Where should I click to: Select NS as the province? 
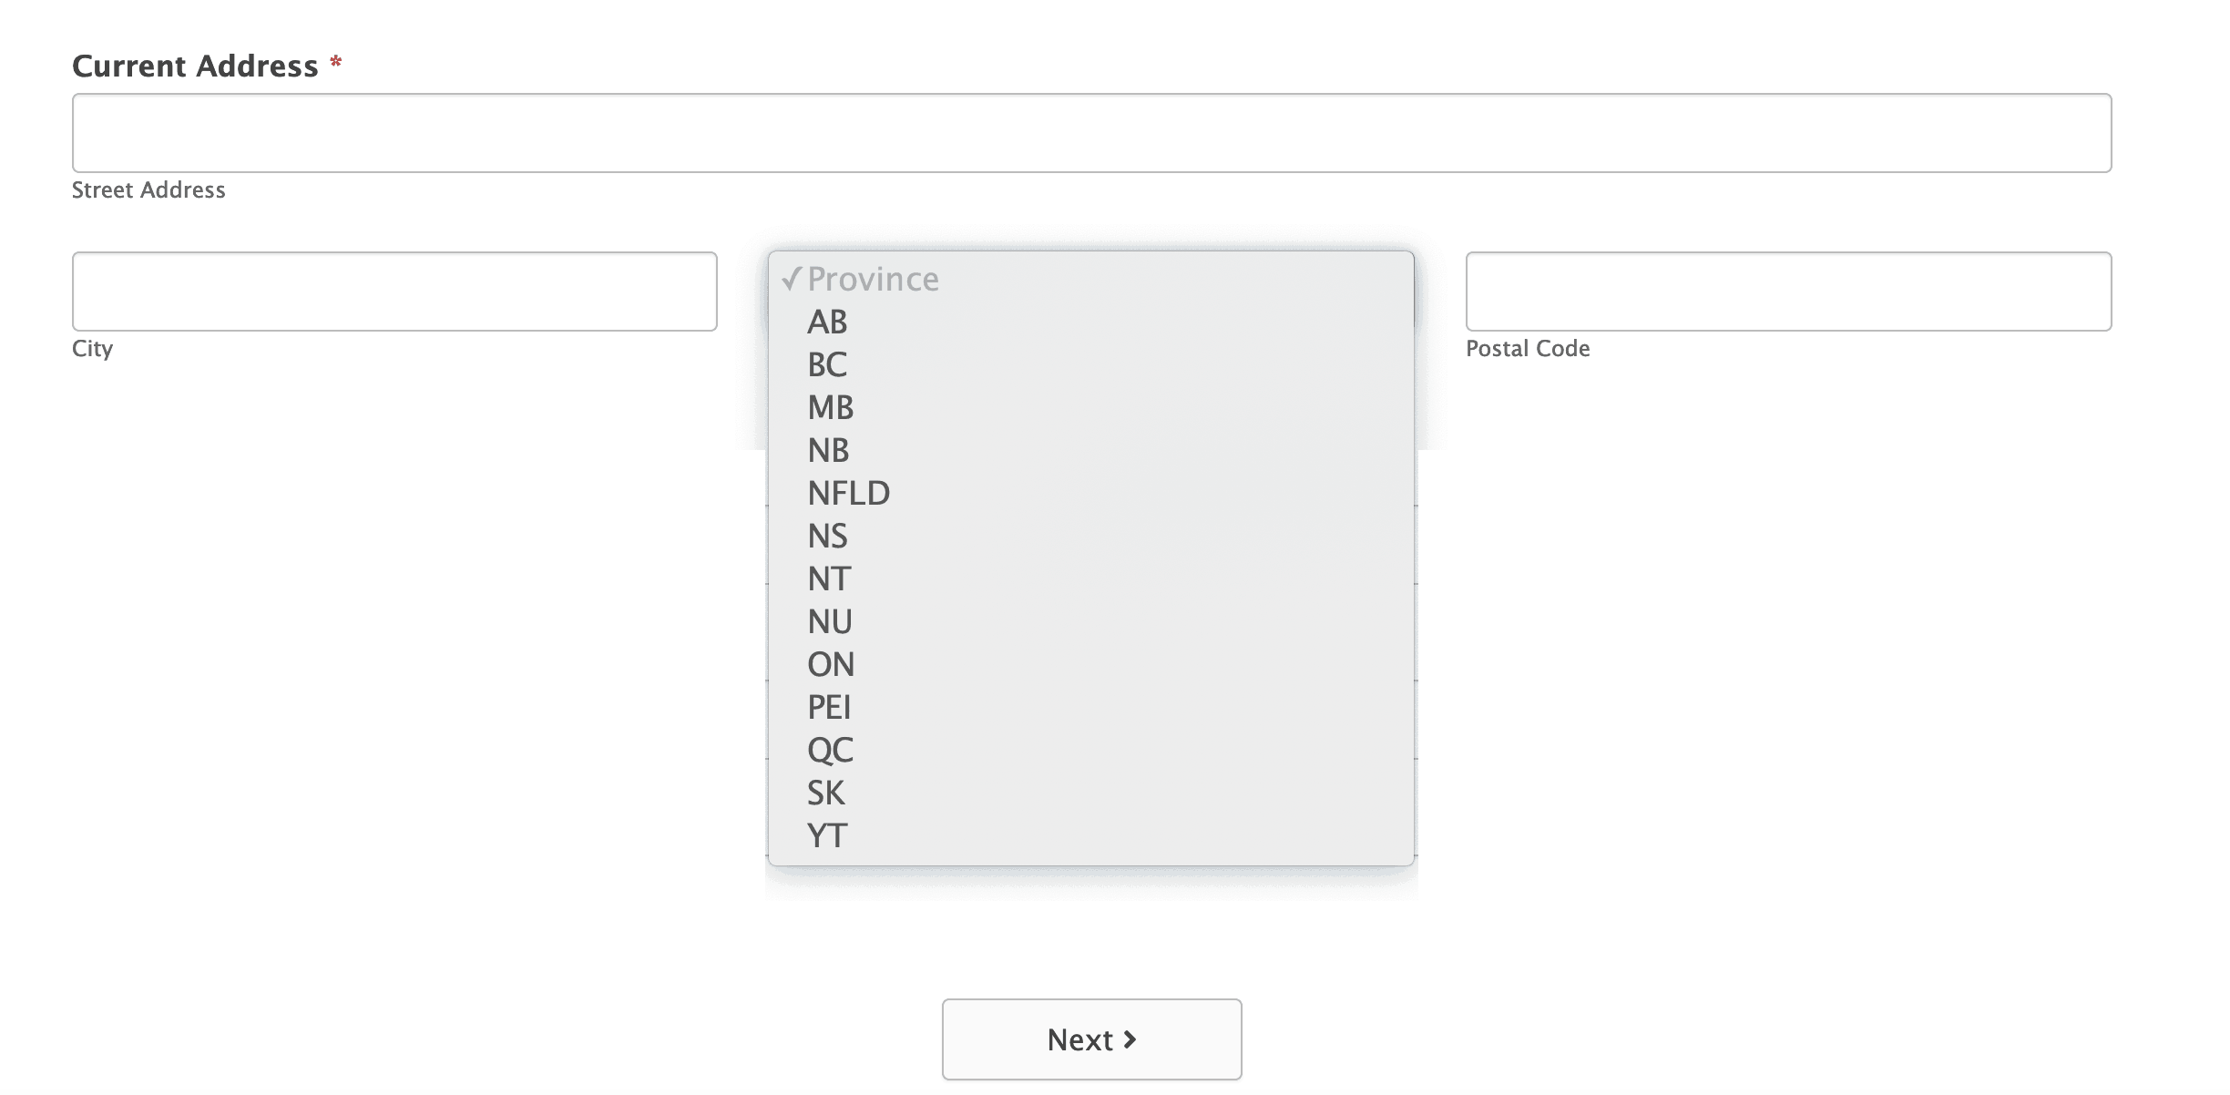[826, 536]
